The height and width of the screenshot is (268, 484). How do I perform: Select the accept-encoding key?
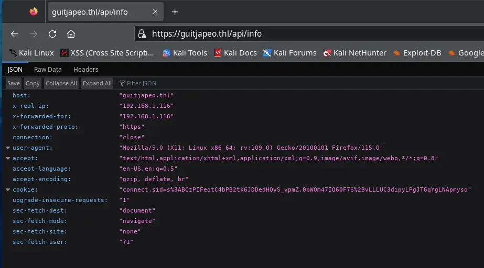tap(41, 180)
